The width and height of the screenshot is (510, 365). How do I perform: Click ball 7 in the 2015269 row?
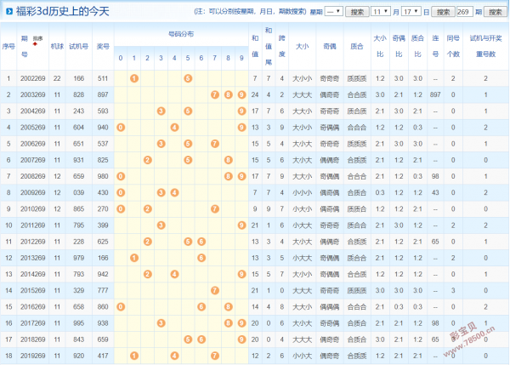[215, 290]
